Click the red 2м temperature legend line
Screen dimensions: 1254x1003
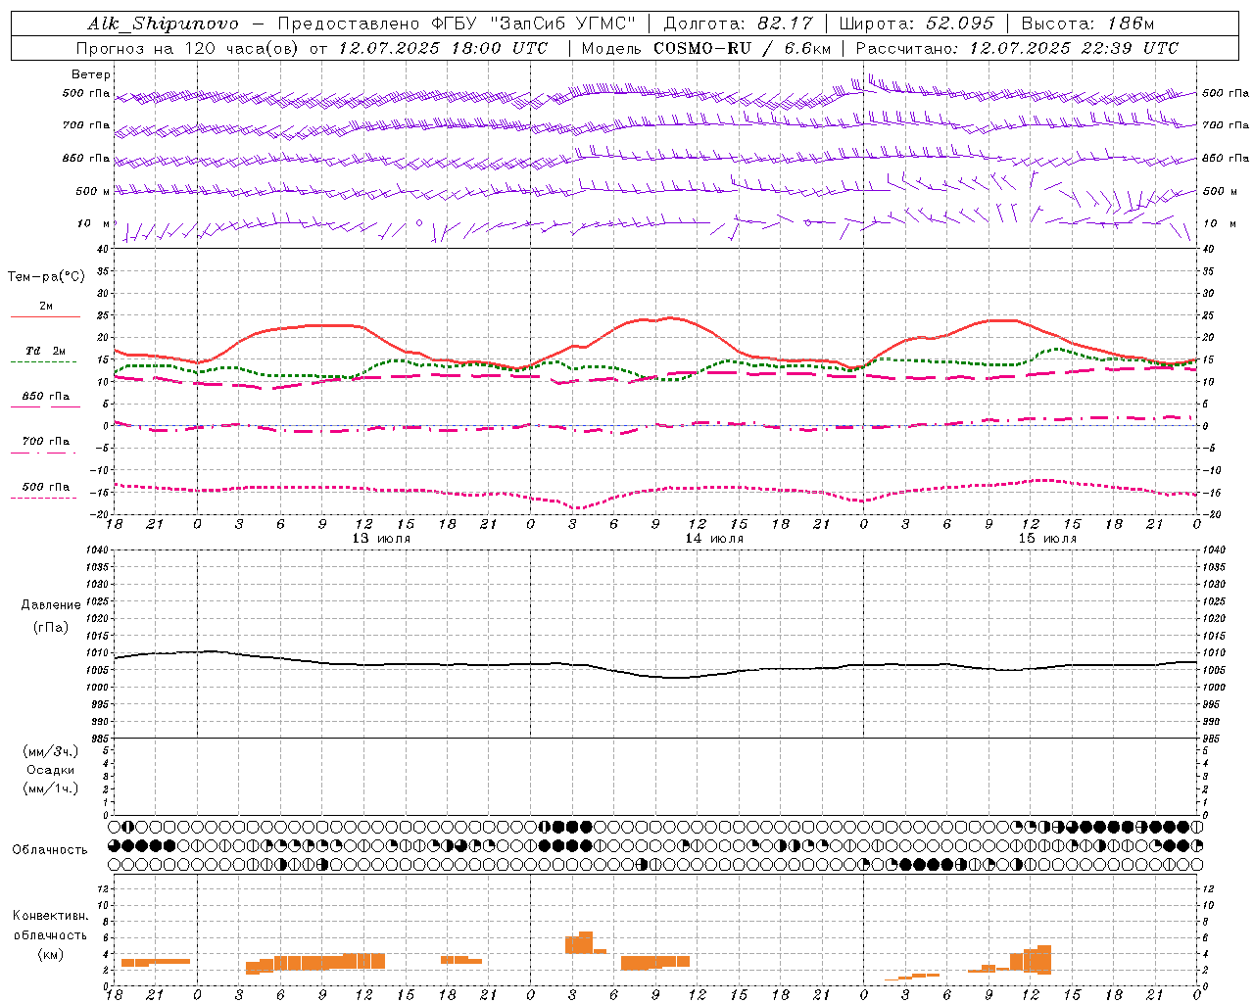point(45,316)
